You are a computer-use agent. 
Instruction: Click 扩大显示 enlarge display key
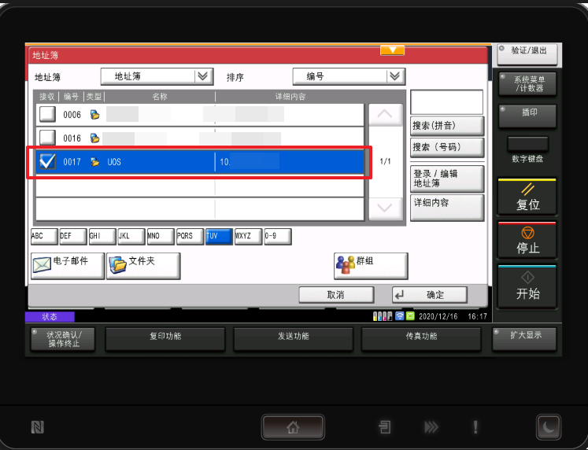coord(524,339)
